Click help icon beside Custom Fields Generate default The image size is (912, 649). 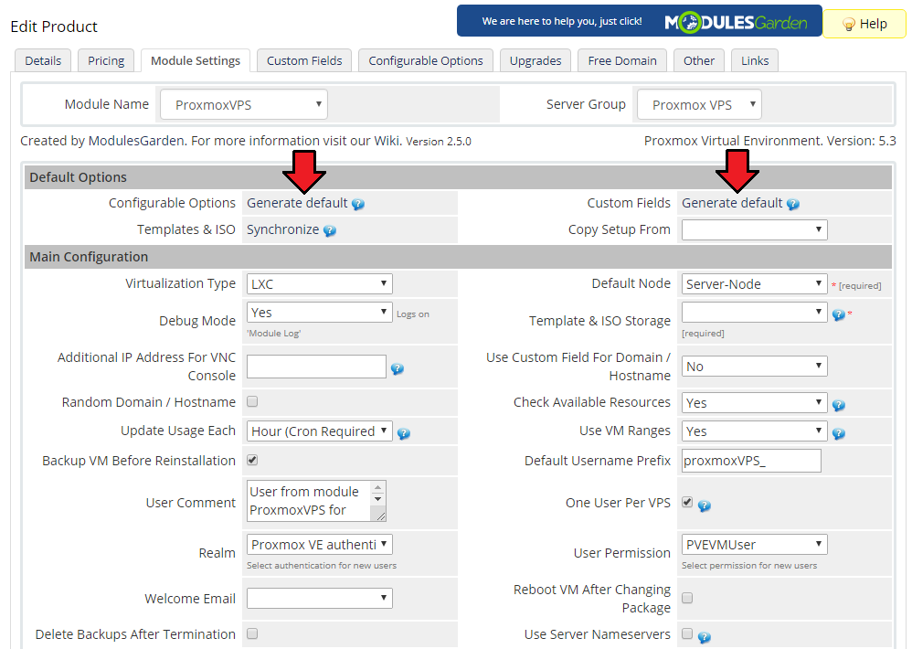click(x=793, y=204)
